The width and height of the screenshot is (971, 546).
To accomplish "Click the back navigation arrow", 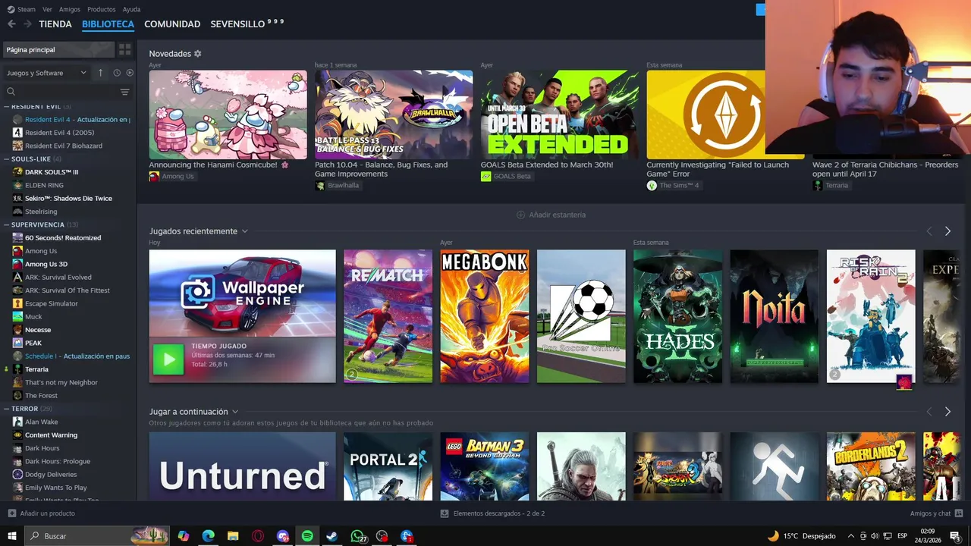I will click(11, 24).
